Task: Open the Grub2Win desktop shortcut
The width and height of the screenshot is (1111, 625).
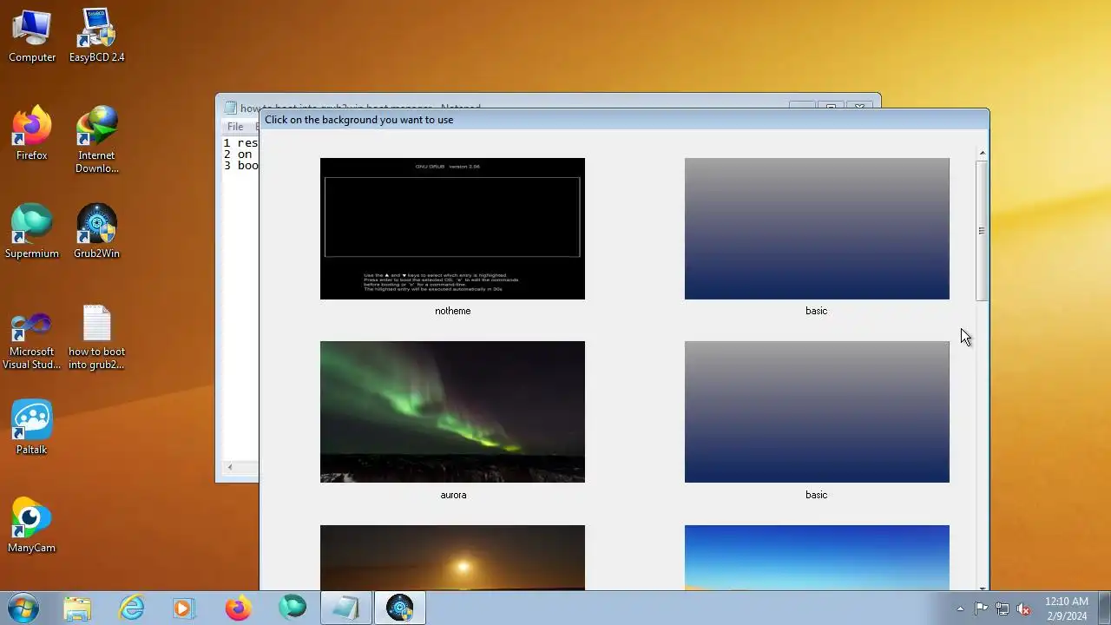Action: (96, 232)
